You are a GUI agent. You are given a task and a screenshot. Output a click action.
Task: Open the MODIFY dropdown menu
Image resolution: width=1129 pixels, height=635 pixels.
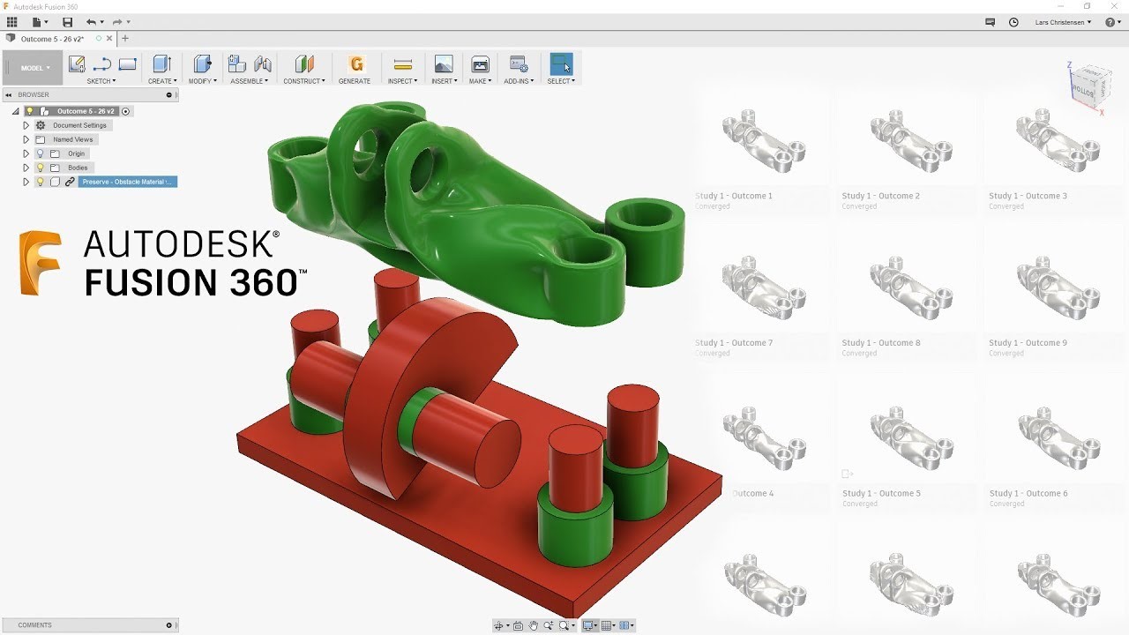click(203, 81)
